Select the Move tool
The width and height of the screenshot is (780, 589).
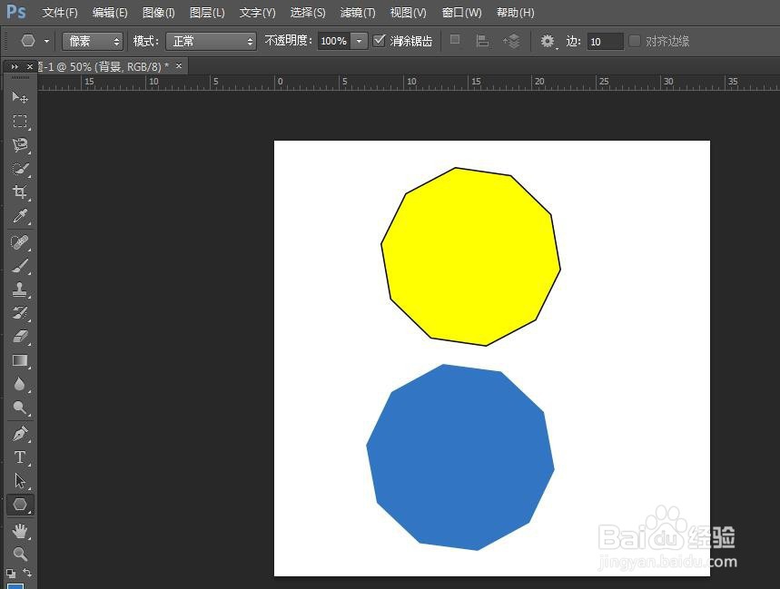coord(20,97)
